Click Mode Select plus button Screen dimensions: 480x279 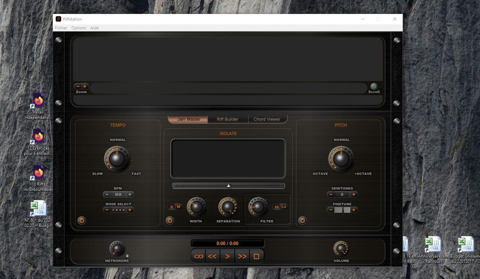coord(130,210)
